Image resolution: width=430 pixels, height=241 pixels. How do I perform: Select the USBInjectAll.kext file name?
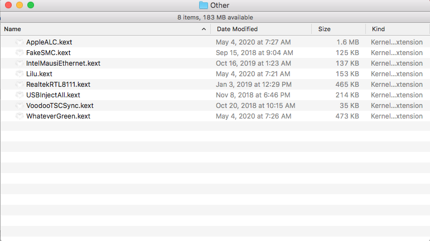[53, 95]
